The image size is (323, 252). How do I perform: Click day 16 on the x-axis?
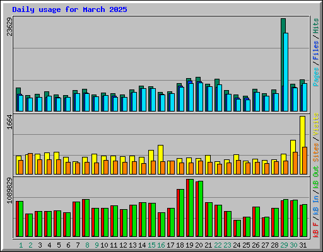tap(161, 245)
